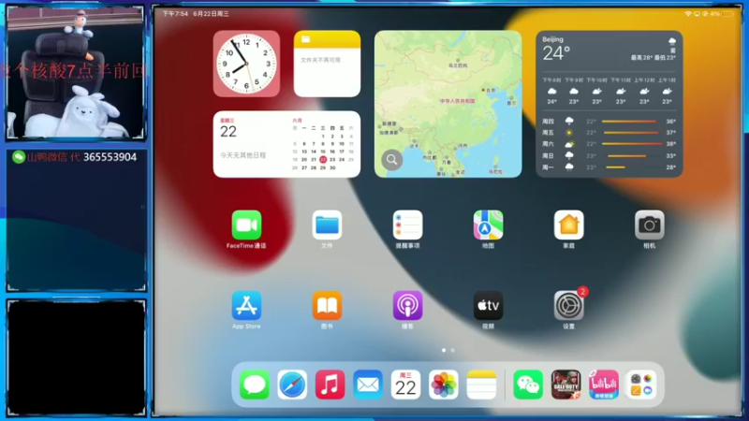Open Photos in the dock
The image size is (749, 421).
point(443,385)
